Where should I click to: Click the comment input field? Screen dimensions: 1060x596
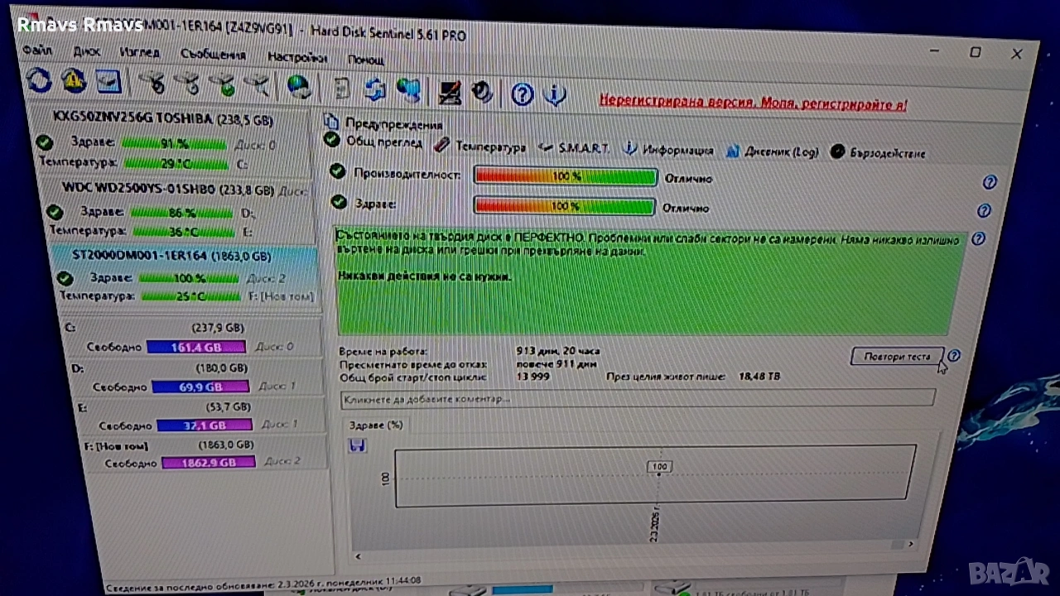[638, 399]
